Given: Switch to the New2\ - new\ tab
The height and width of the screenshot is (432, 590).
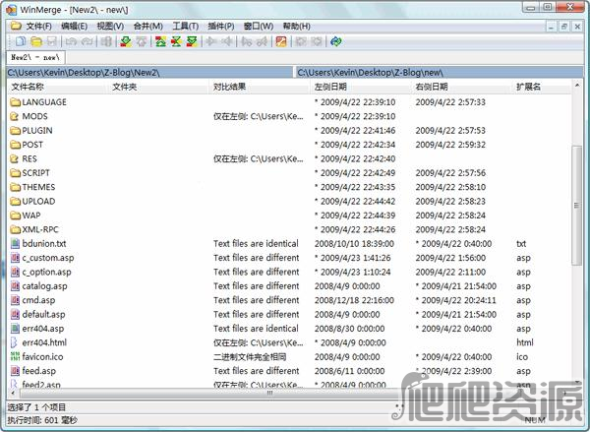Looking at the screenshot, I should (35, 57).
